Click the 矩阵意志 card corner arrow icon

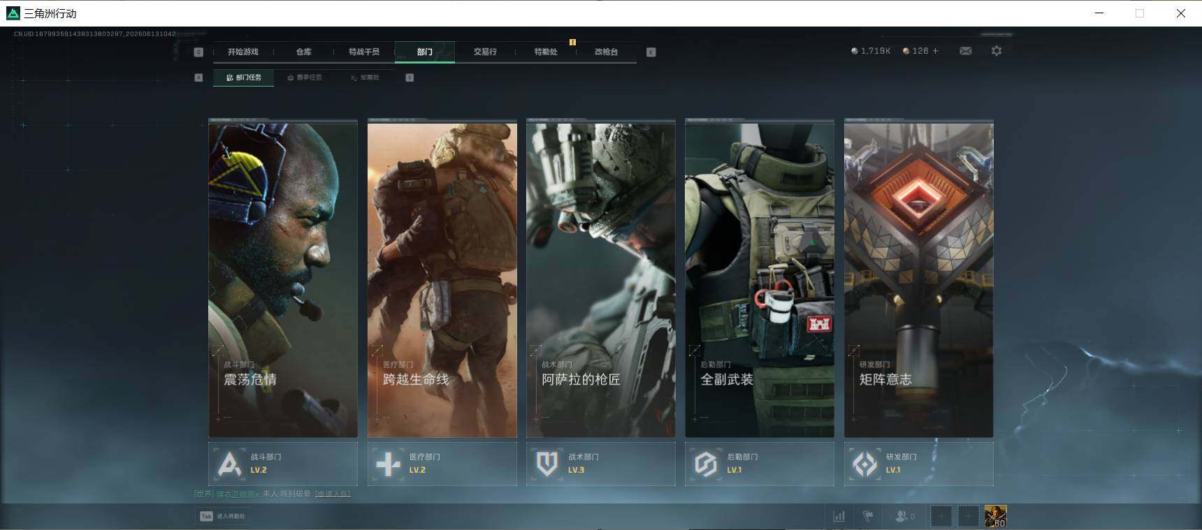tap(854, 350)
